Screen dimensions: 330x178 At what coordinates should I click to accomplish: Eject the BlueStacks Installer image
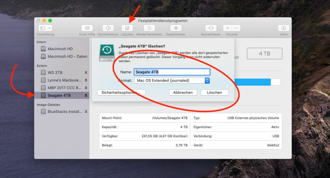[x=86, y=112]
